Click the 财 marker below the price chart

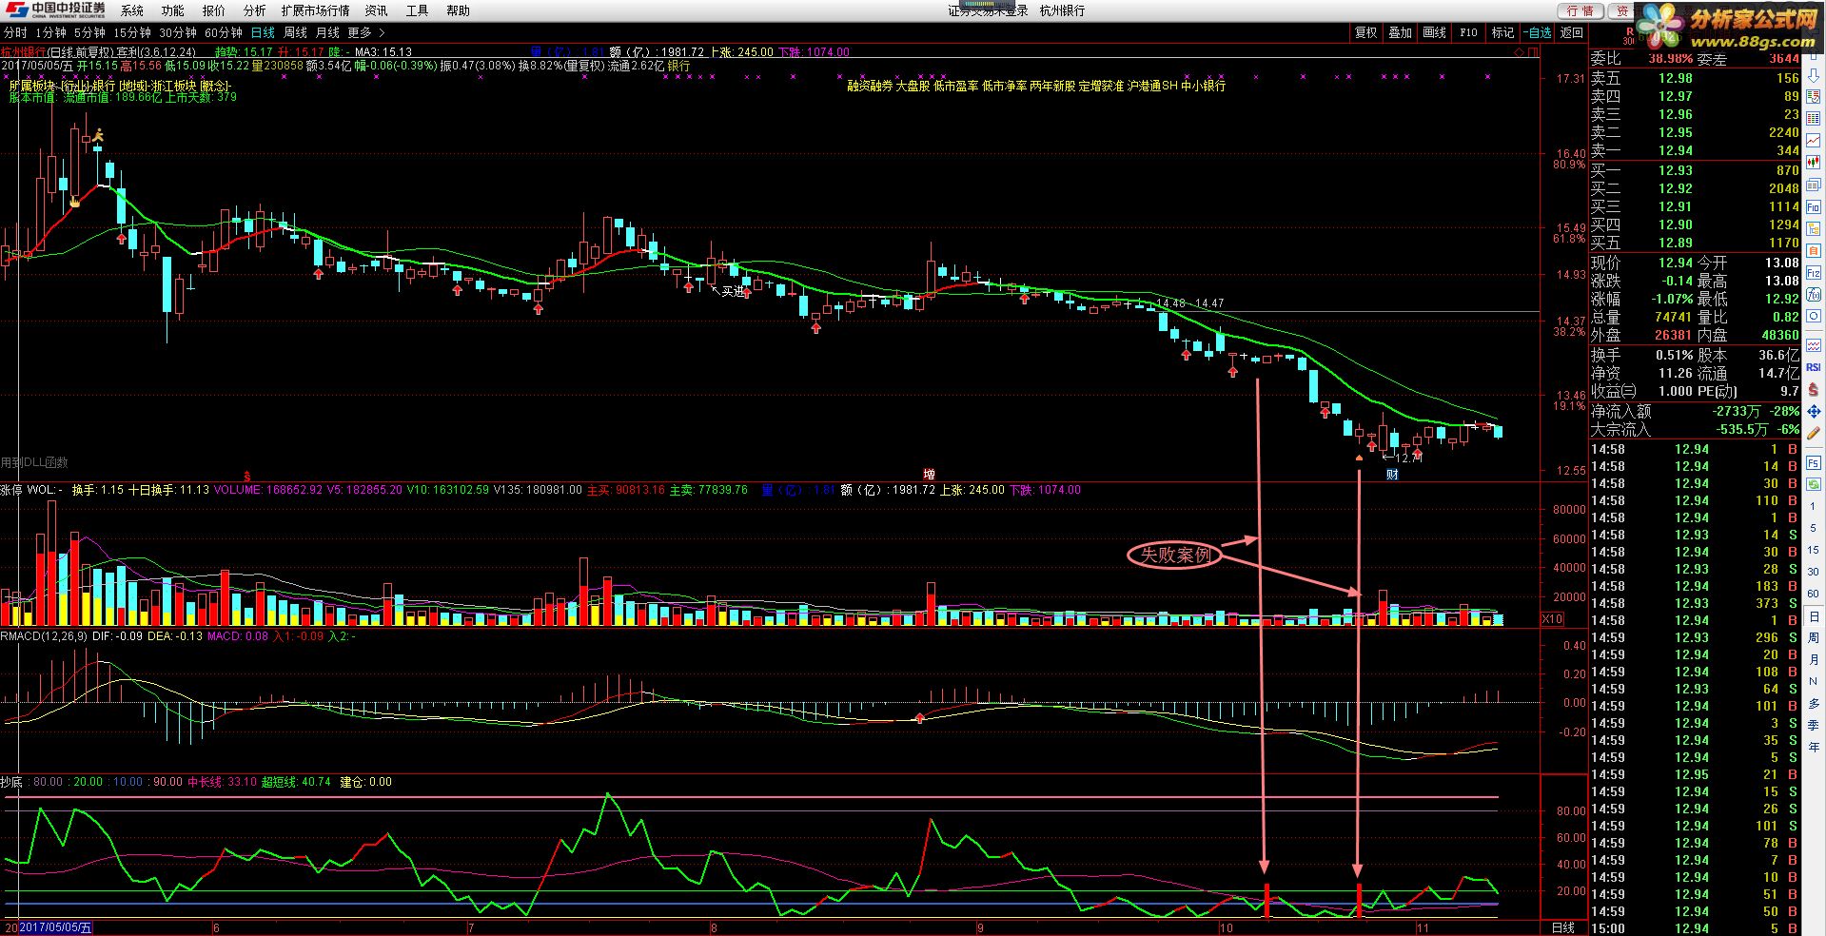click(x=1392, y=474)
